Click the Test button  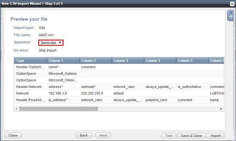169,136
